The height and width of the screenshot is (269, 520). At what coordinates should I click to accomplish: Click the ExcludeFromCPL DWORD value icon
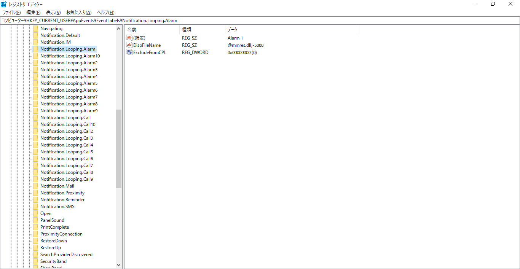(129, 52)
